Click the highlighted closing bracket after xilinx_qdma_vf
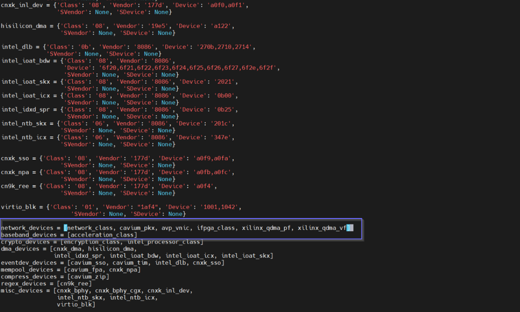This screenshot has width=520, height=312. [x=350, y=228]
